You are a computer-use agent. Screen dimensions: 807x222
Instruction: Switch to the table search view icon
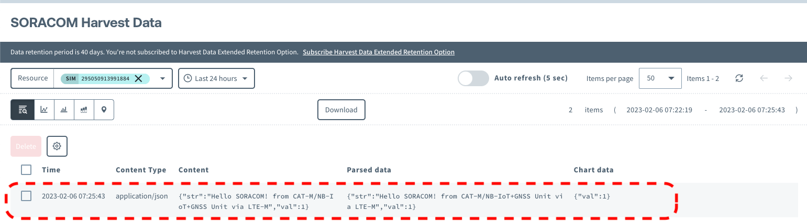point(23,110)
